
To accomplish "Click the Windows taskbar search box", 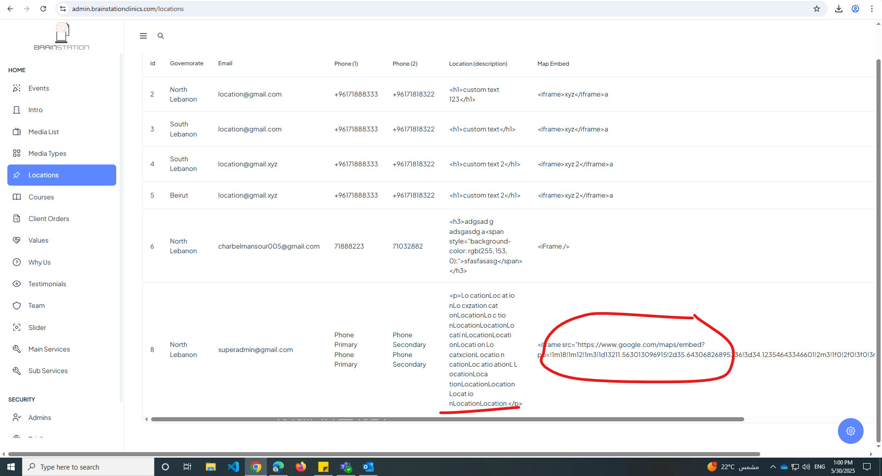I will pos(88,467).
